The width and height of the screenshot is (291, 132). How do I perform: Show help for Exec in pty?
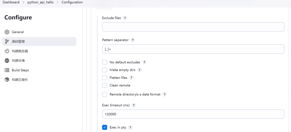tap(130, 127)
